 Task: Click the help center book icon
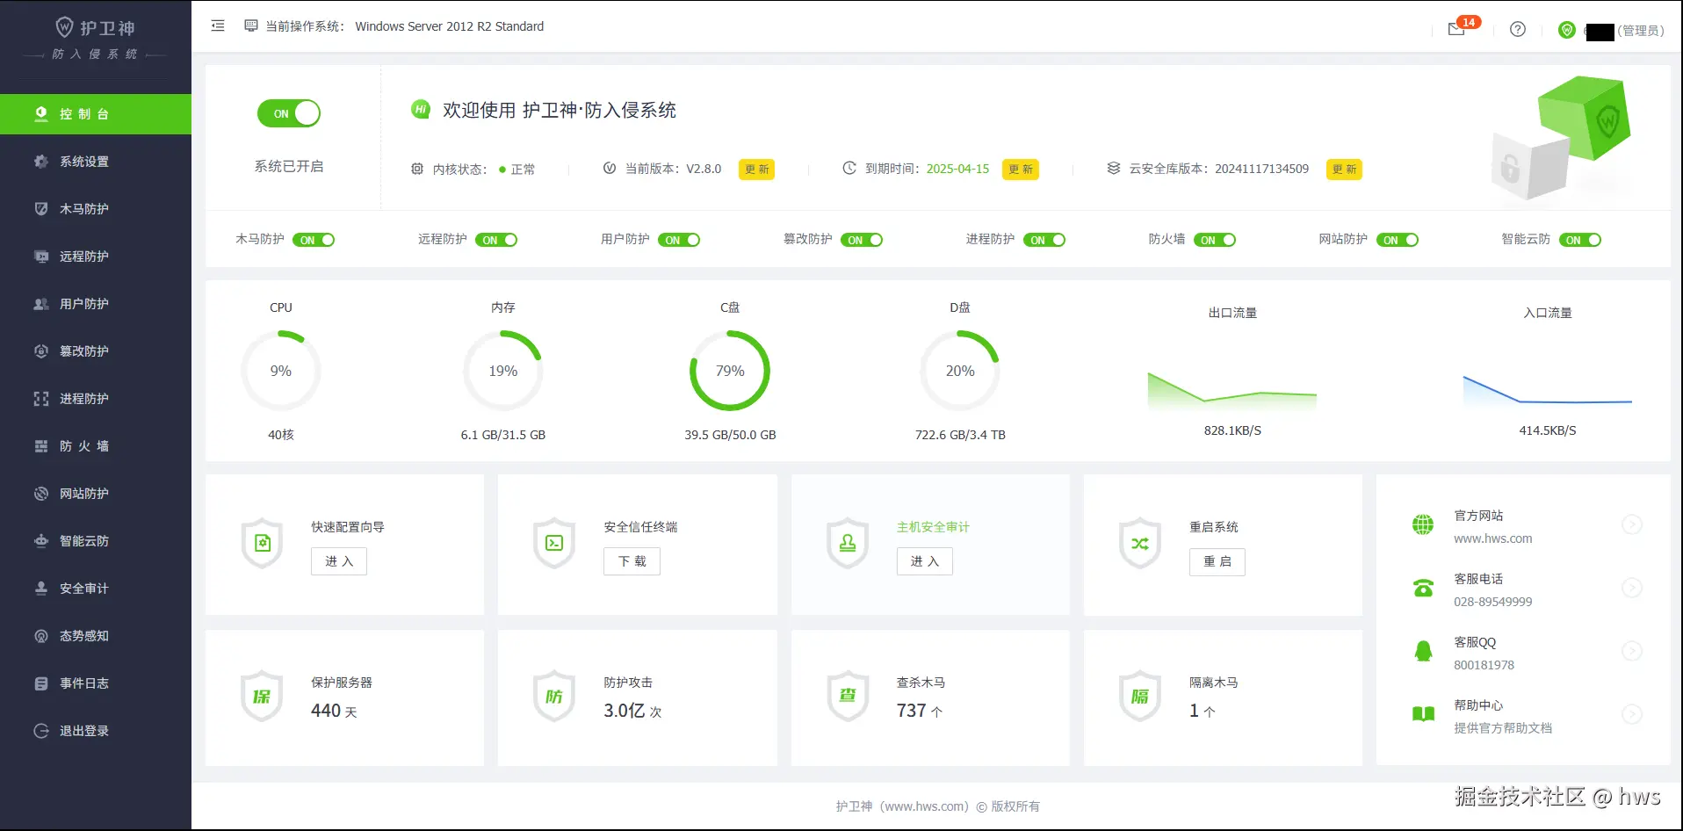pyautogui.click(x=1423, y=714)
